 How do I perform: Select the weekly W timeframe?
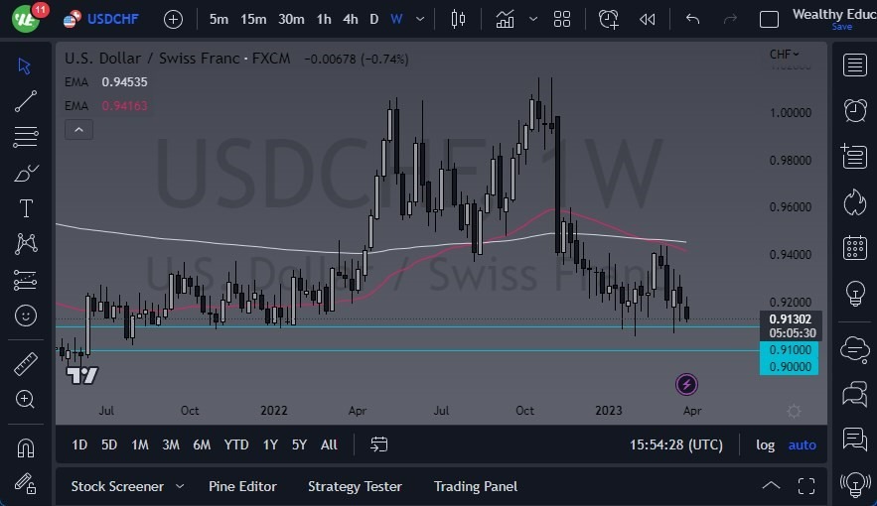point(396,19)
